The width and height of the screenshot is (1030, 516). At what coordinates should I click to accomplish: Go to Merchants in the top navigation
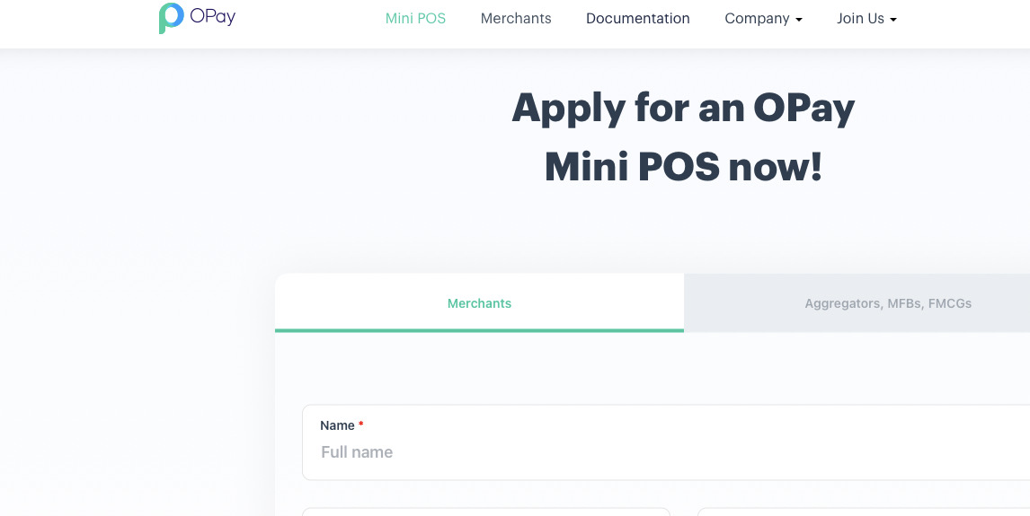(x=516, y=18)
